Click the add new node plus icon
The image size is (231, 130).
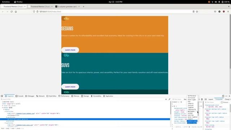[166, 99]
